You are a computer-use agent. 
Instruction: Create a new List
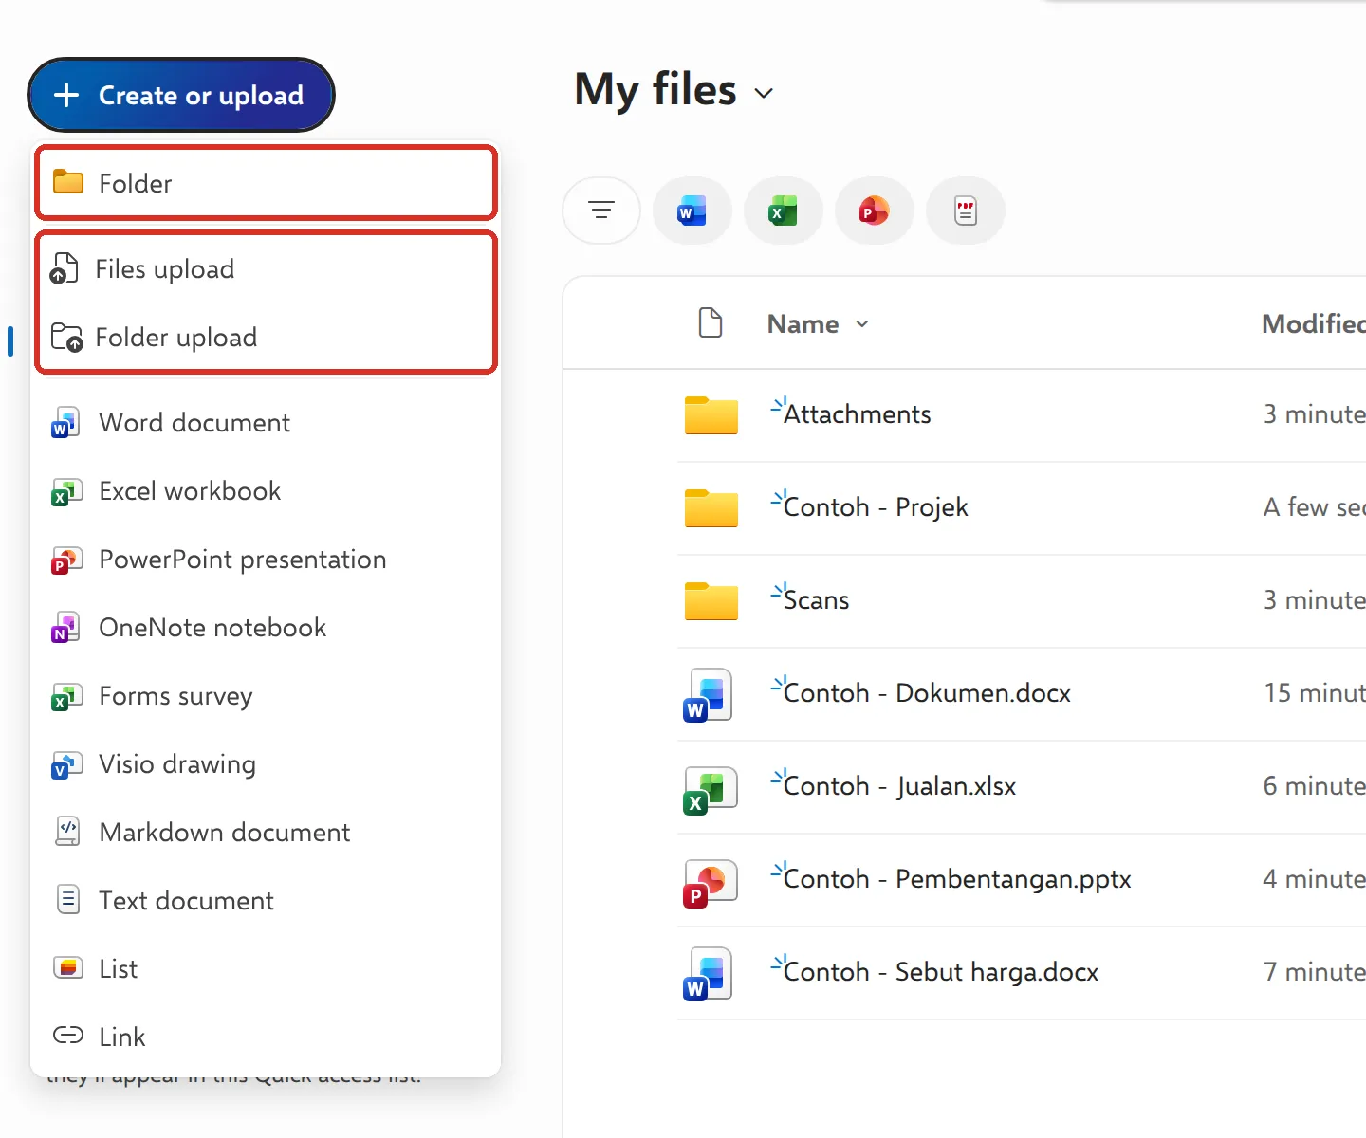[266, 969]
